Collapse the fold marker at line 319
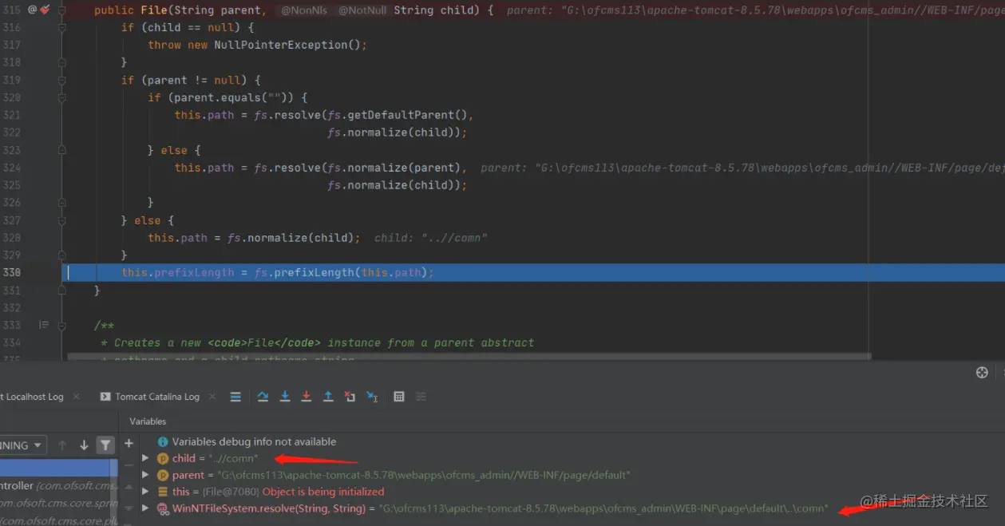The width and height of the screenshot is (1005, 526). pyautogui.click(x=62, y=80)
